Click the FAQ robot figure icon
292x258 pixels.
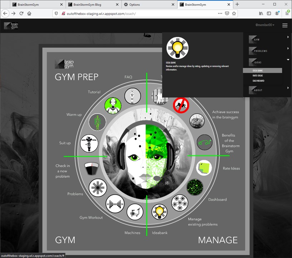(x=132, y=96)
